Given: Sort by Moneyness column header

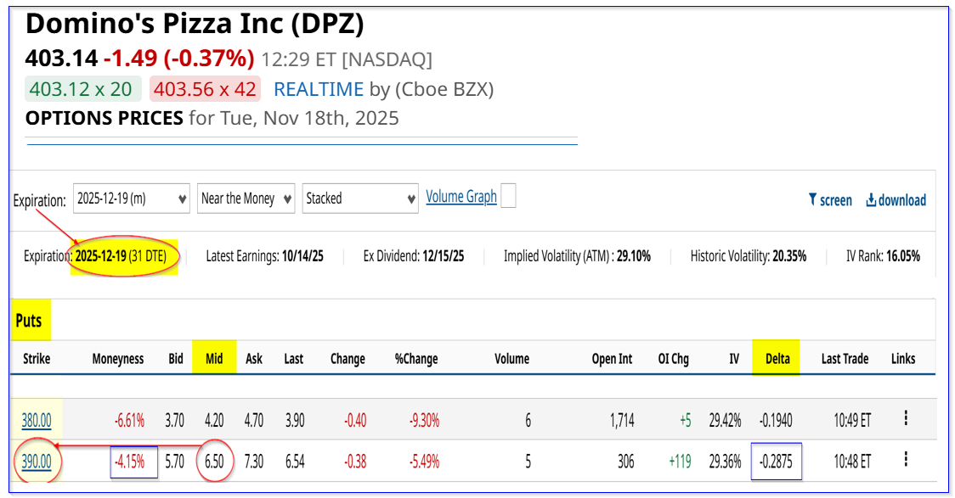Looking at the screenshot, I should pos(118,359).
